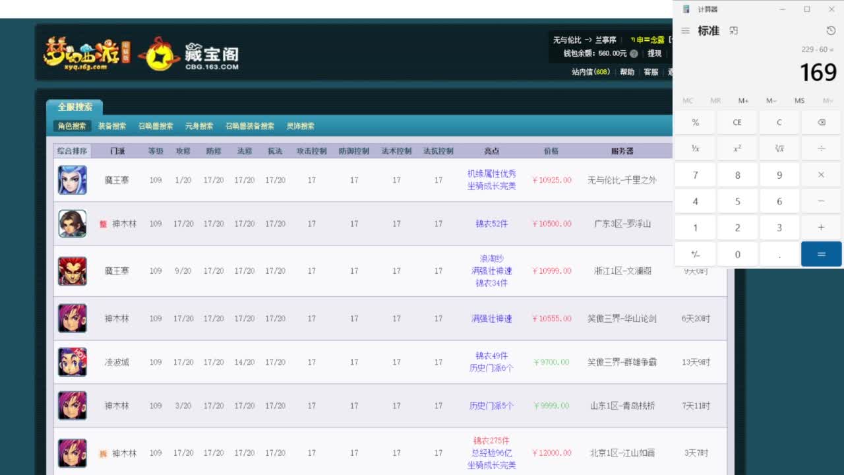Toggle the number sign with the +/- button
This screenshot has width=844, height=475.
point(695,254)
